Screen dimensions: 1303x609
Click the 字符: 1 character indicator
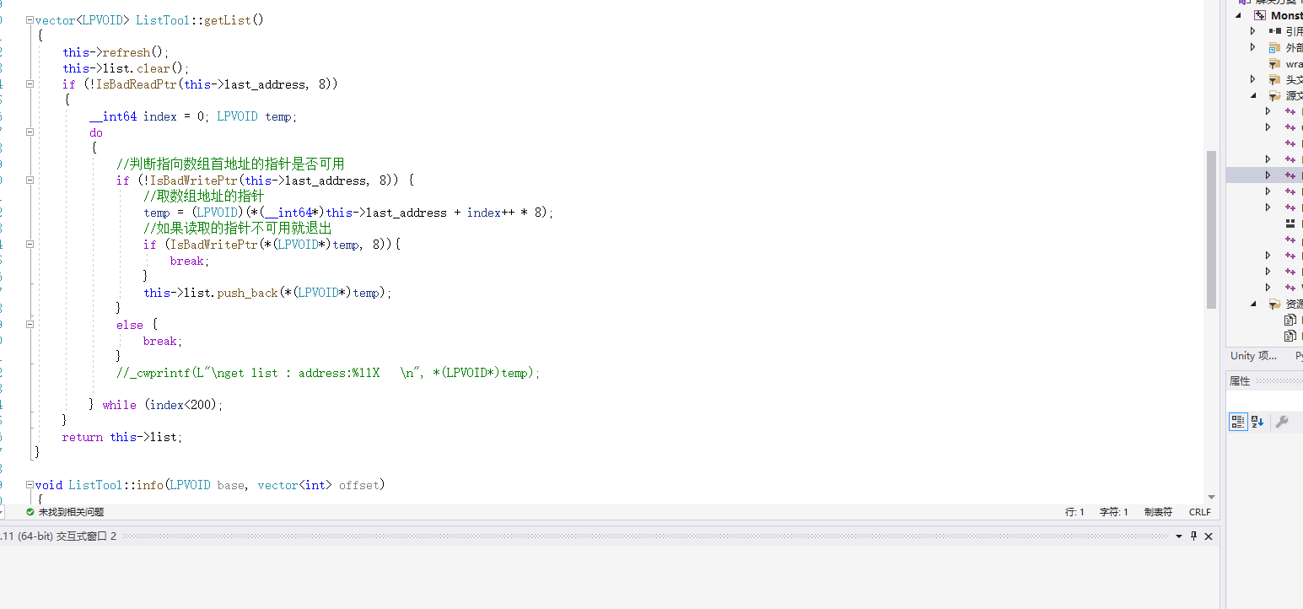(x=1113, y=512)
